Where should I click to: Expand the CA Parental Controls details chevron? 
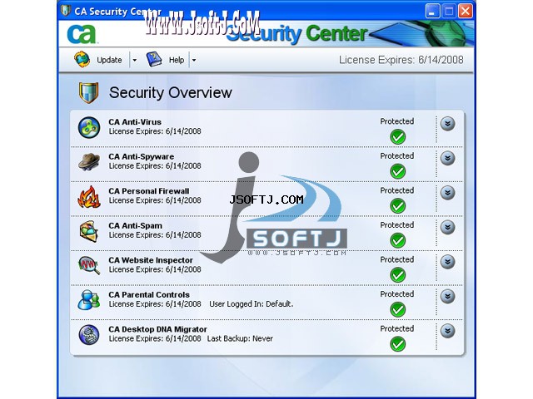tap(448, 297)
